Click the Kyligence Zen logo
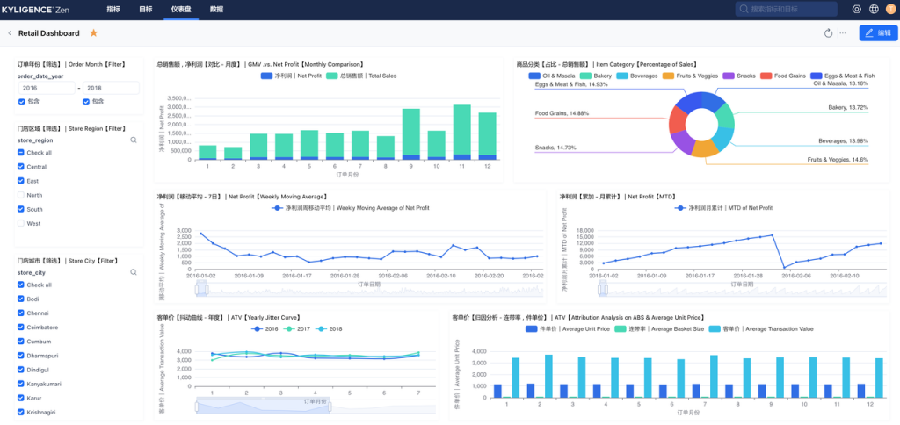This screenshot has width=900, height=425. pos(35,9)
